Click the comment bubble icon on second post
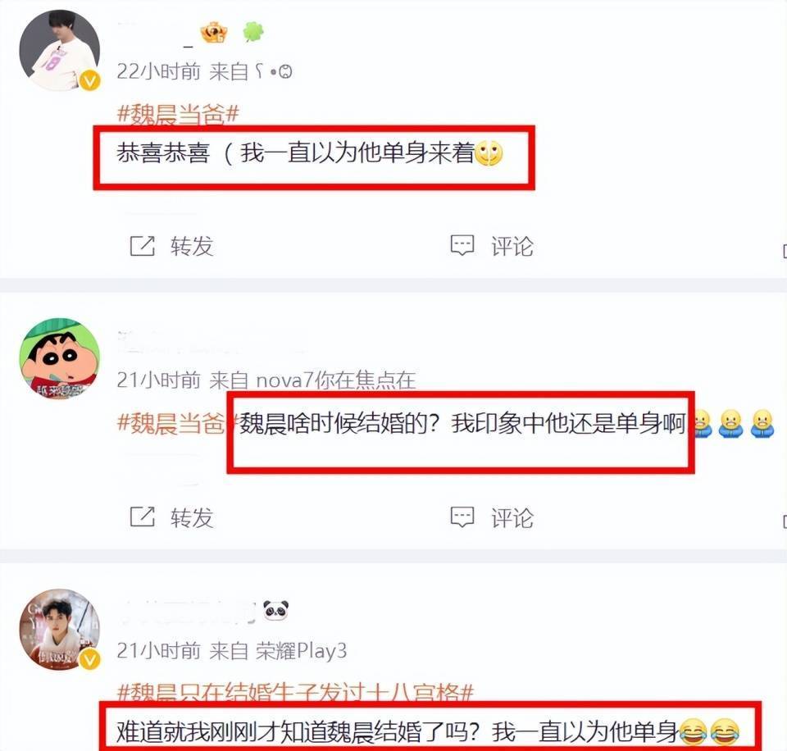787x751 pixels. tap(462, 517)
